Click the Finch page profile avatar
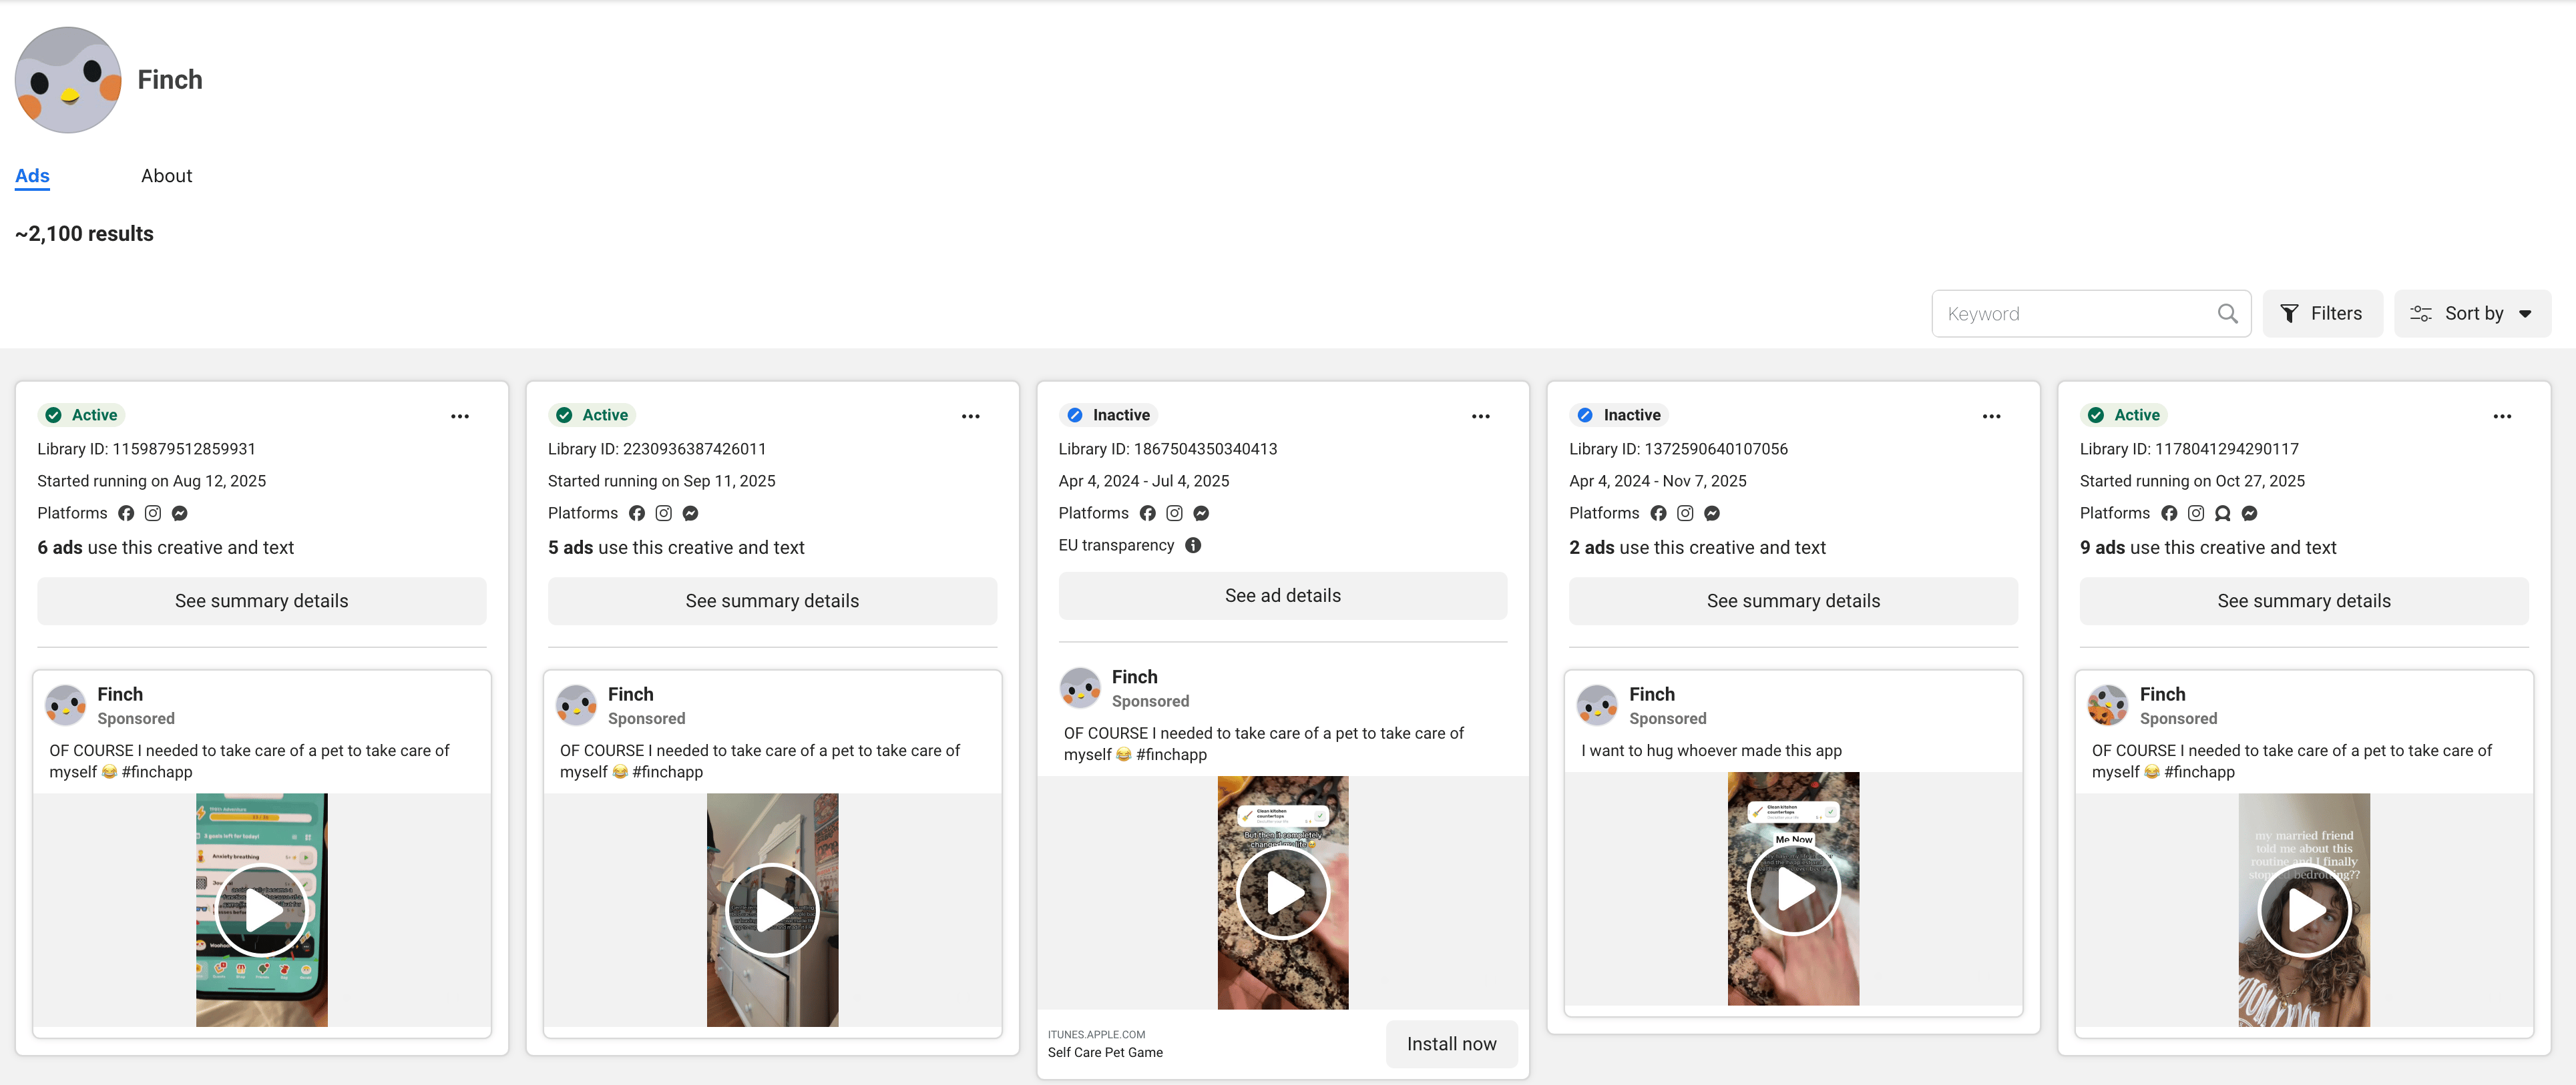The image size is (2576, 1085). 68,80
